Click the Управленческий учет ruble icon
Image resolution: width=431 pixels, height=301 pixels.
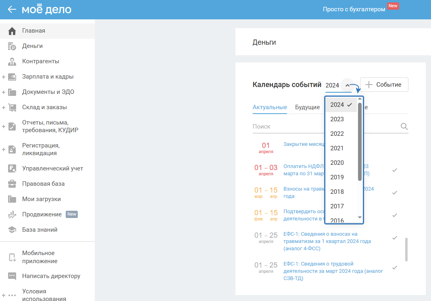click(x=12, y=168)
